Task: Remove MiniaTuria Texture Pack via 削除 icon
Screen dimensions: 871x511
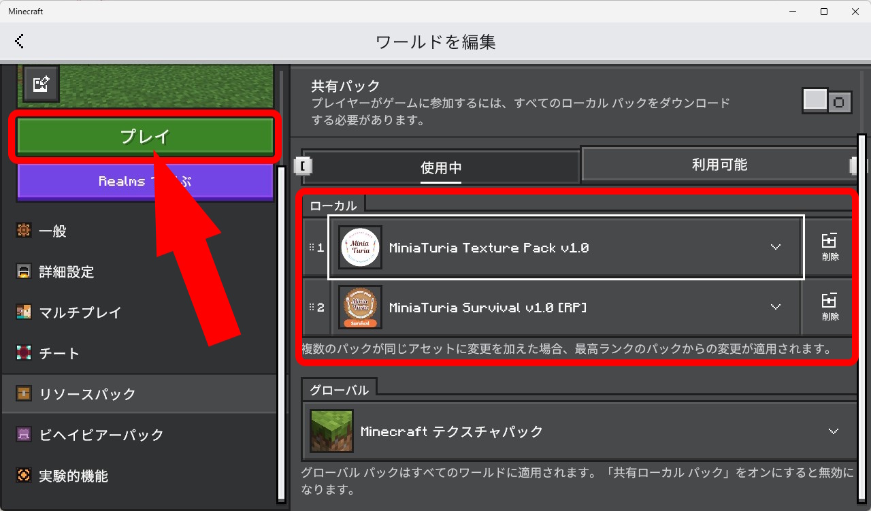Action: pos(829,247)
